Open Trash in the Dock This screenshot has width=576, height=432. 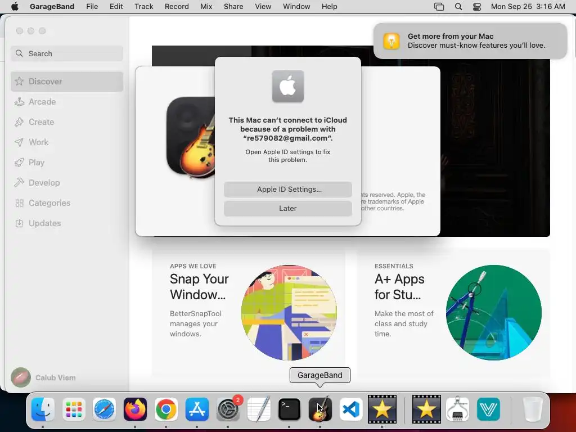point(532,409)
